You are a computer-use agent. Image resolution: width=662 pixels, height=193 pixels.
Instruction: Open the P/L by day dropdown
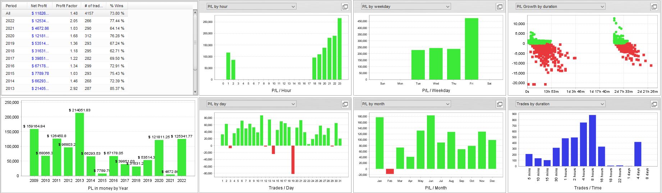252,104
